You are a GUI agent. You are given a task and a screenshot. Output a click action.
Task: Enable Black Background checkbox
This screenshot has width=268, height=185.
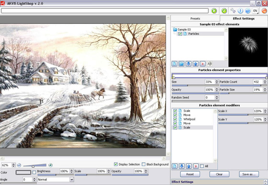tap(144, 164)
